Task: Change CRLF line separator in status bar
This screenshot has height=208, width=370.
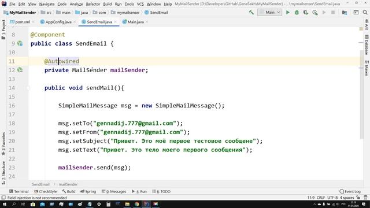Action: pos(321,198)
